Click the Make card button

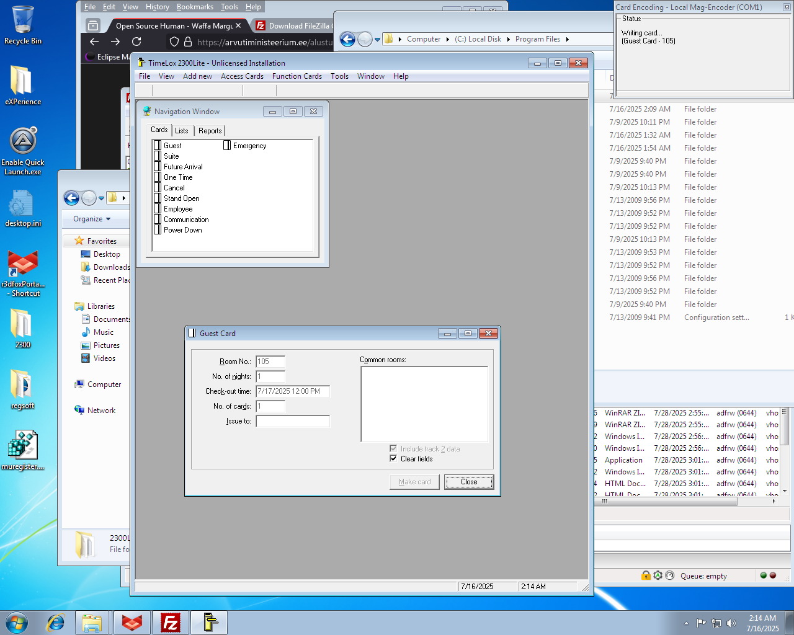click(x=414, y=482)
